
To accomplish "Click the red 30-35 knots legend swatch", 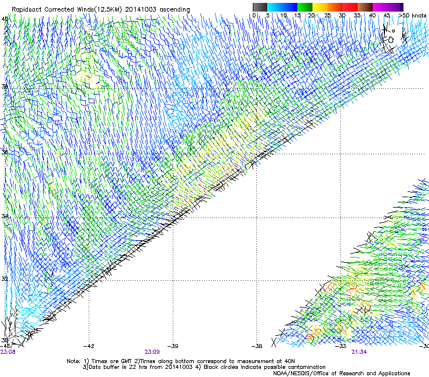I will pyautogui.click(x=350, y=7).
